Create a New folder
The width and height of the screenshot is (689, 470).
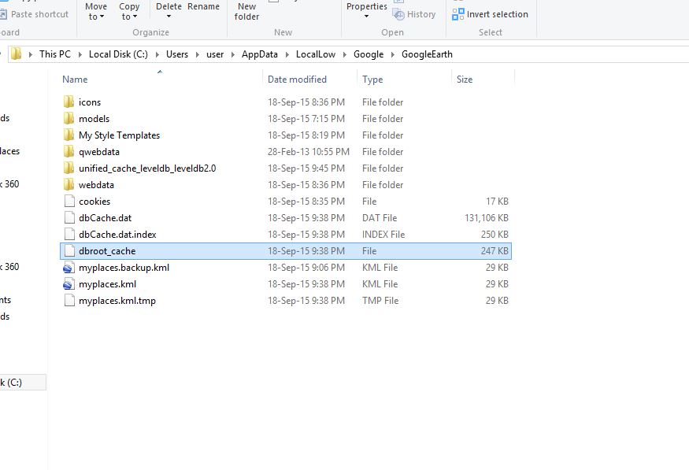[246, 12]
